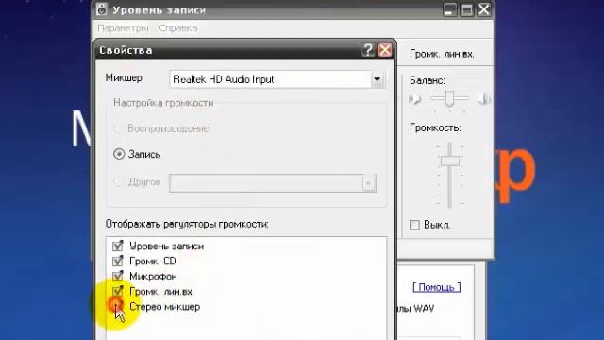Image resolution: width=604 pixels, height=340 pixels.
Task: Click the Уровень записи window title icon
Action: (x=102, y=9)
